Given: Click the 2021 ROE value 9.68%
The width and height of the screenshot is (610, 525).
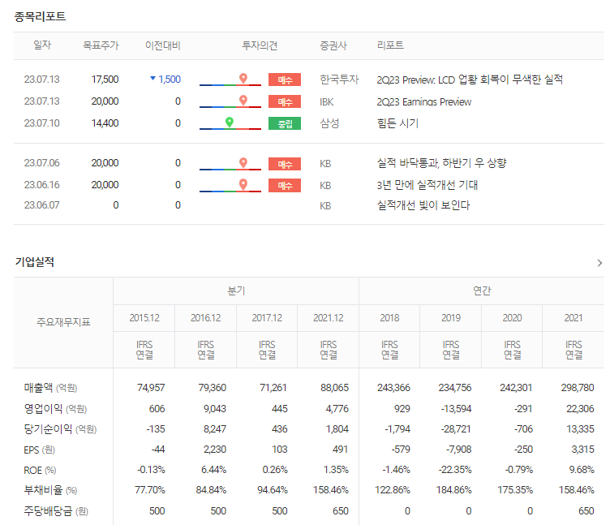Looking at the screenshot, I should 582,470.
